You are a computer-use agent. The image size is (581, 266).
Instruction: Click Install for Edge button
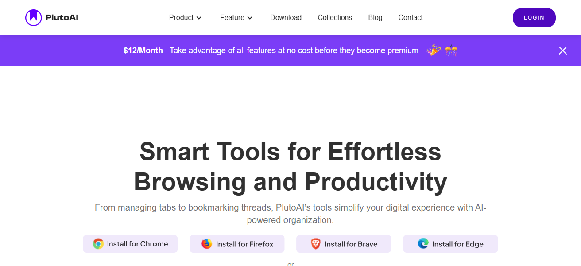450,244
